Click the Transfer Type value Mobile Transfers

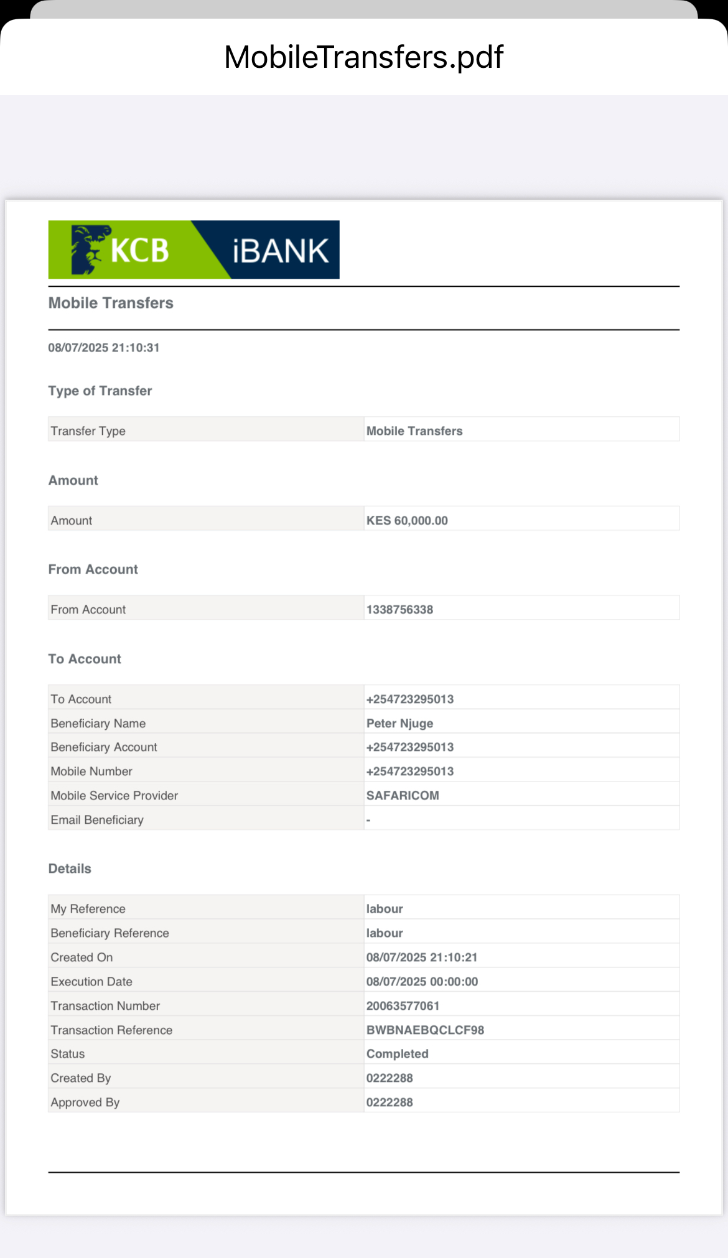[x=414, y=431]
